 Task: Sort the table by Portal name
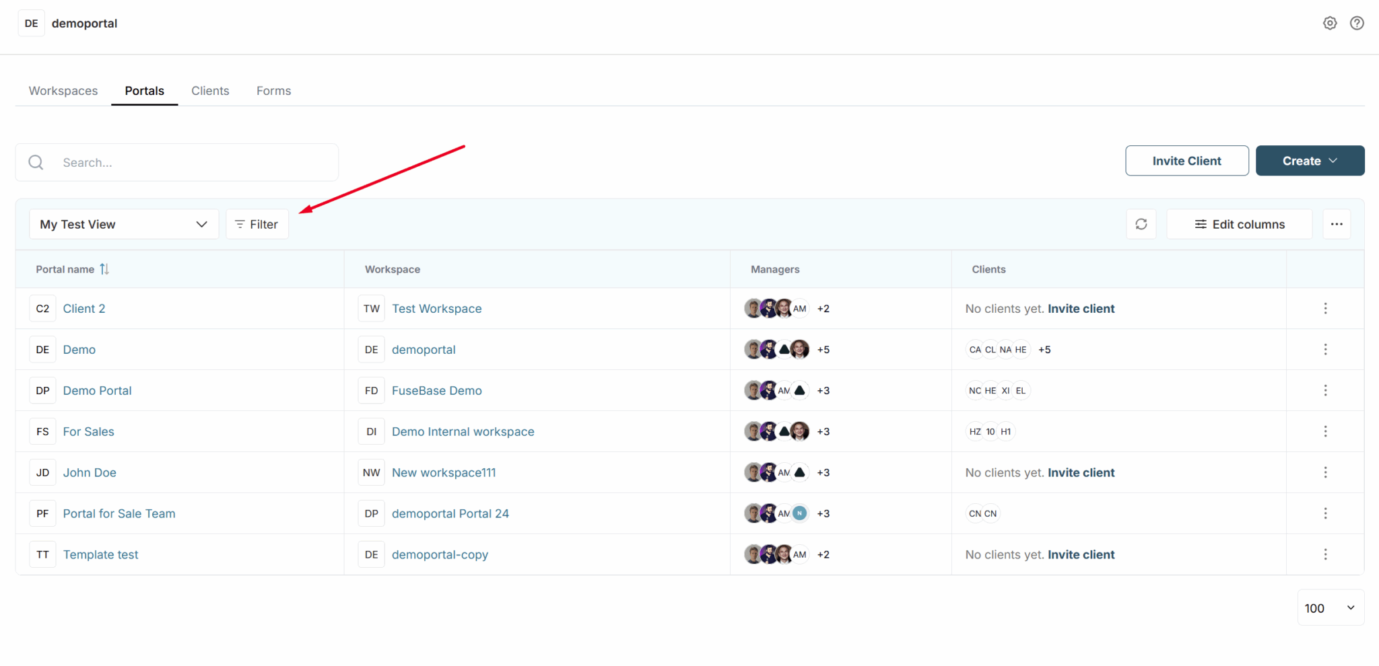[x=104, y=268]
